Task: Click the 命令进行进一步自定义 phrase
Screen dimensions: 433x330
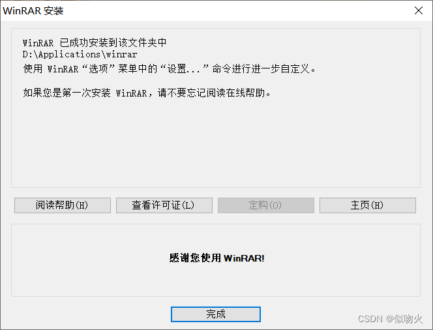Action: click(x=260, y=68)
